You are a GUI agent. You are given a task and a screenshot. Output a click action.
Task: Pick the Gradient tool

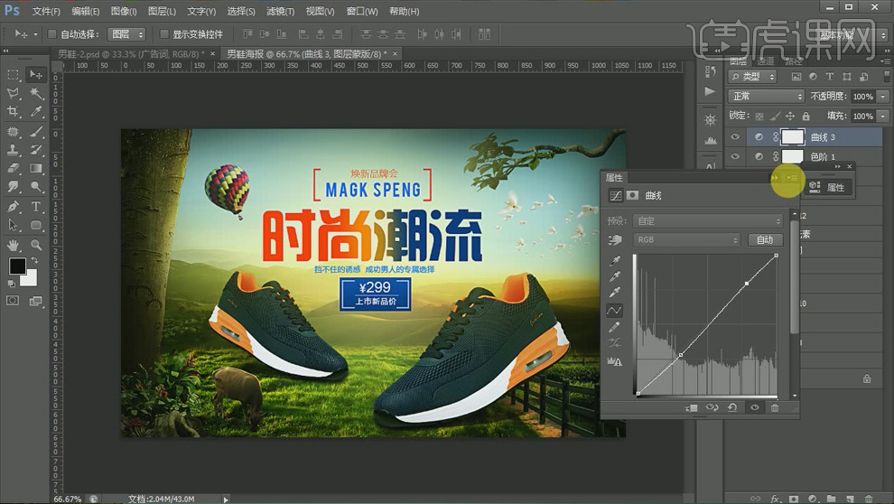point(37,169)
